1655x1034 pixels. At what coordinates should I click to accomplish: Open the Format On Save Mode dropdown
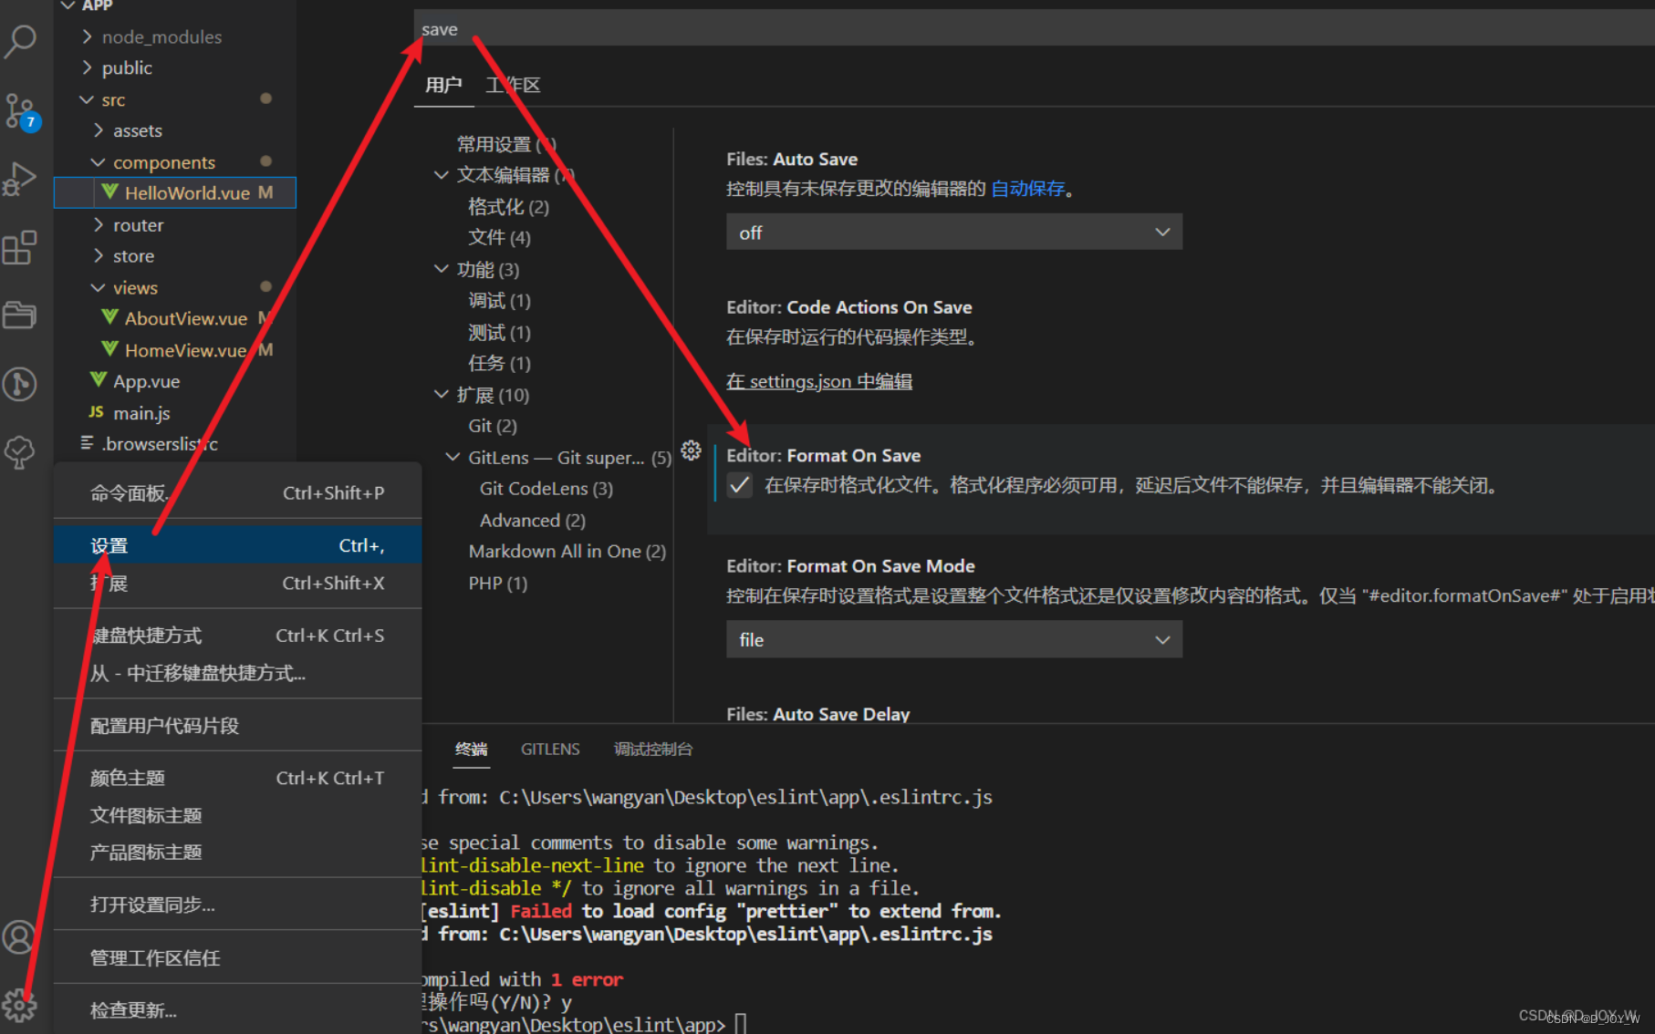(x=954, y=639)
